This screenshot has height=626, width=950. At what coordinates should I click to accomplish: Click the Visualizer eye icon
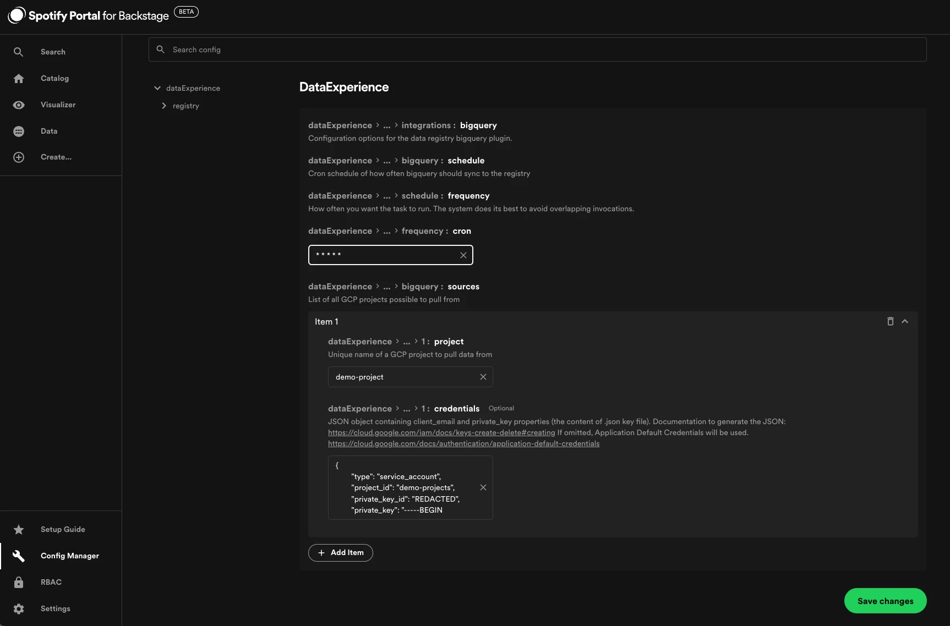[x=19, y=105]
